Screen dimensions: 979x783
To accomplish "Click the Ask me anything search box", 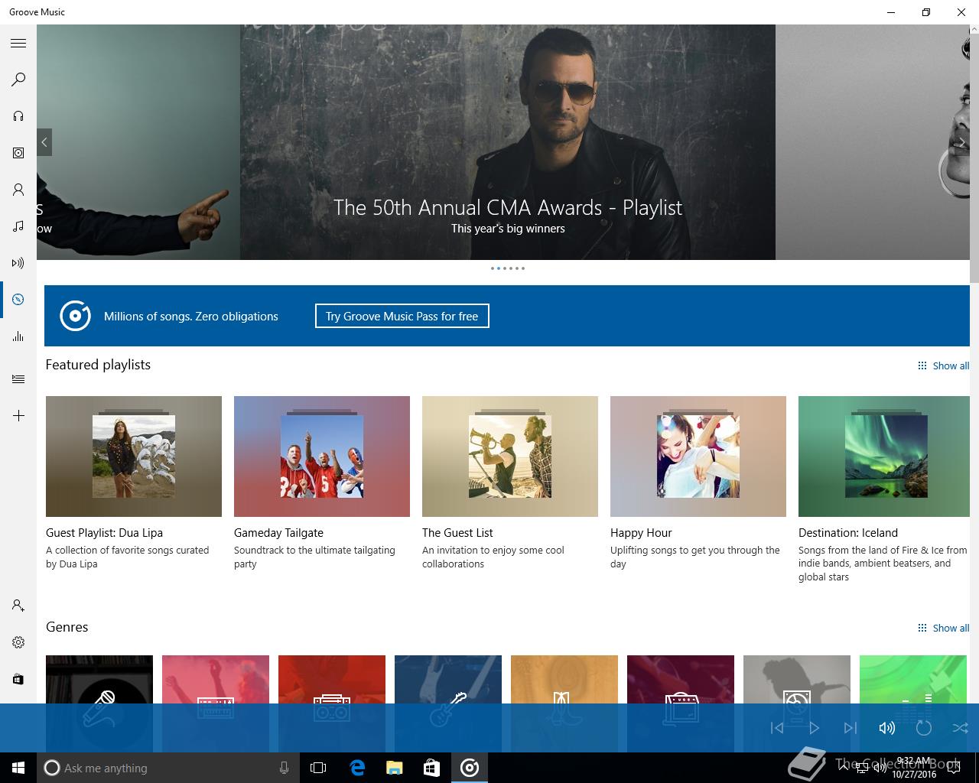I will pyautogui.click(x=167, y=768).
